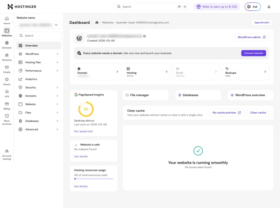Screen dimensions: 280x208
Task: Open Reach in the left rail
Action: tap(7, 82)
